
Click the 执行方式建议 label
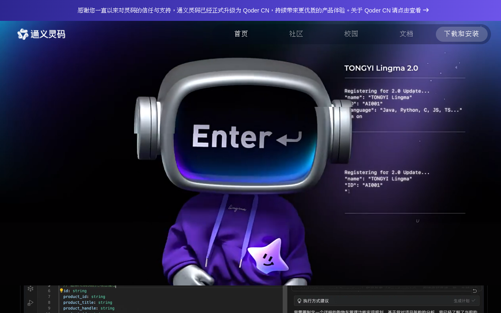click(x=316, y=301)
